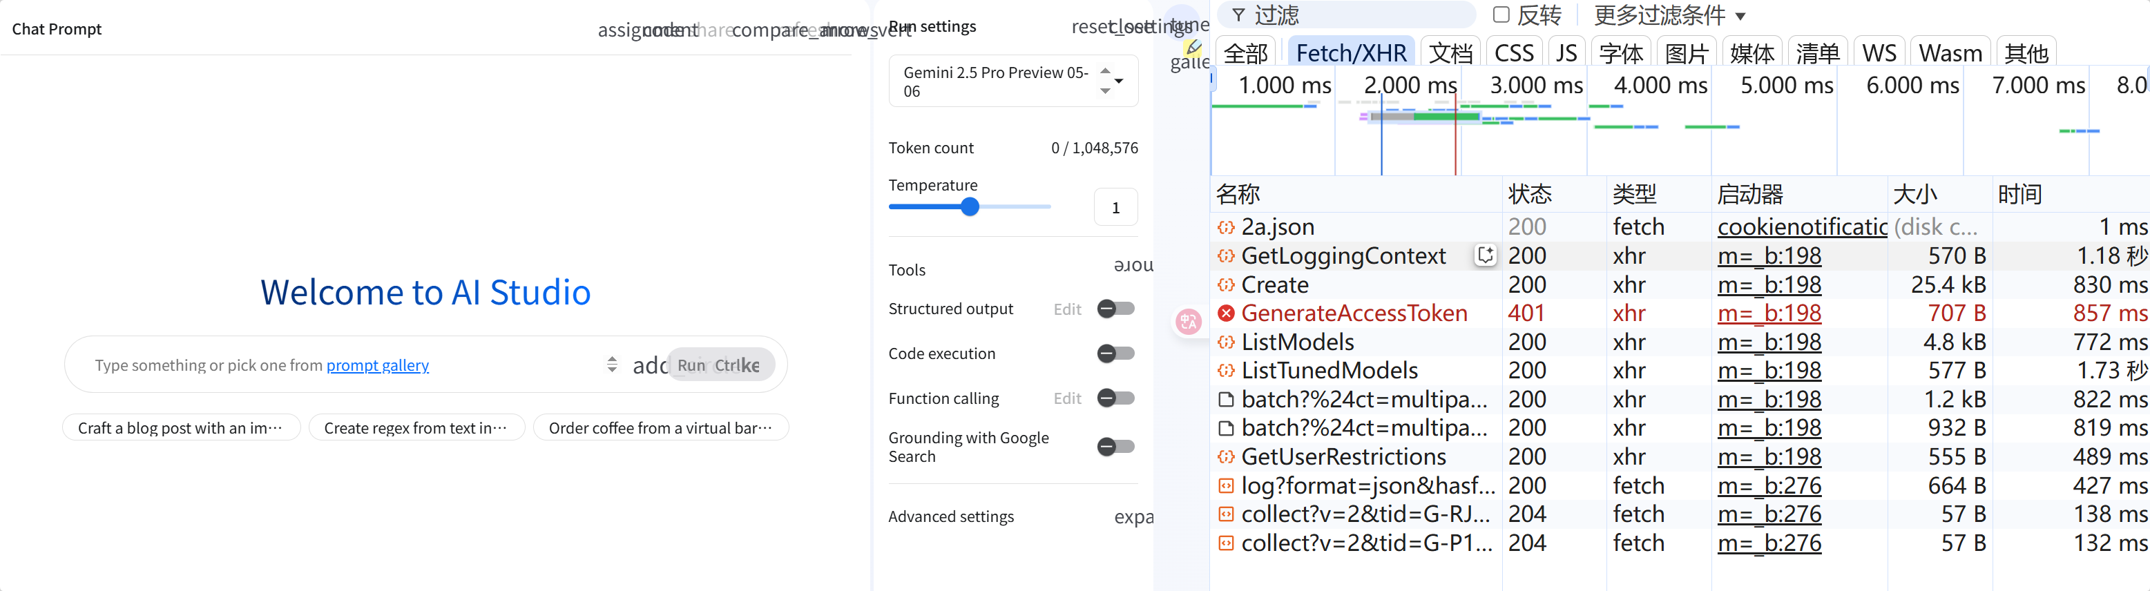The height and width of the screenshot is (591, 2150).
Task: Select the 全部 filter tab
Action: point(1245,52)
